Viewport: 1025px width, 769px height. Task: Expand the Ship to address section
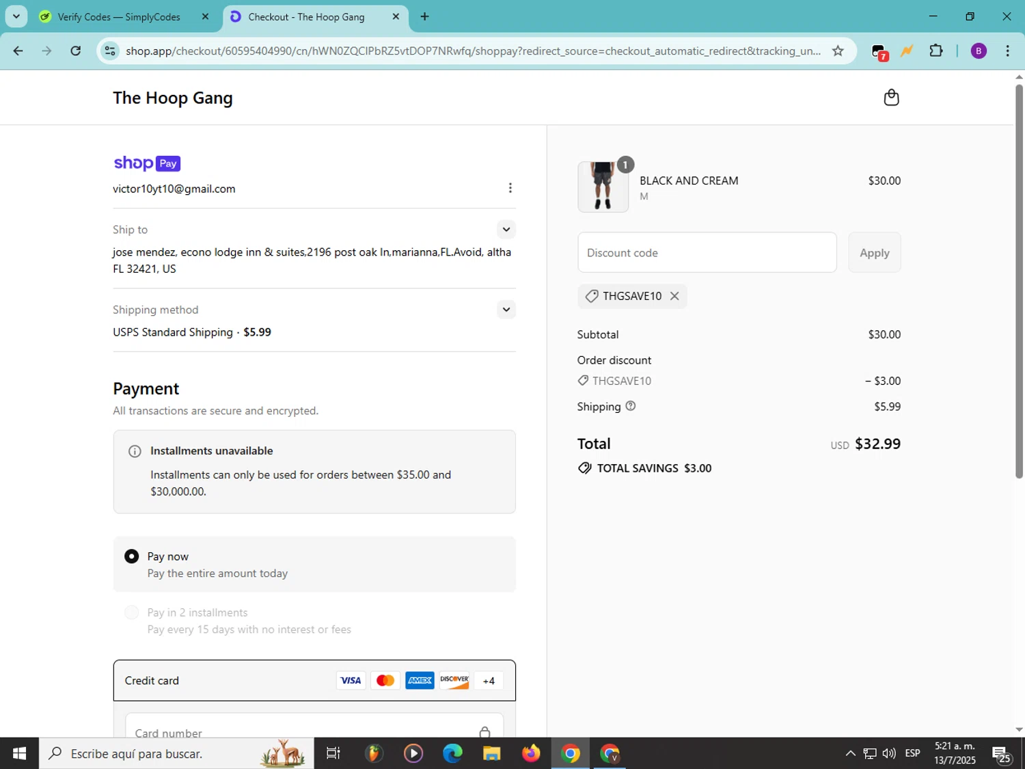click(x=506, y=230)
